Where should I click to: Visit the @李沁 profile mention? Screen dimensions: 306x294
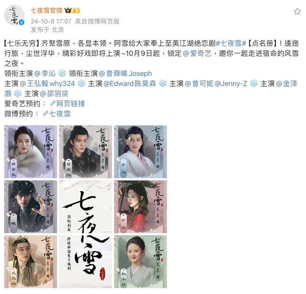(x=45, y=73)
